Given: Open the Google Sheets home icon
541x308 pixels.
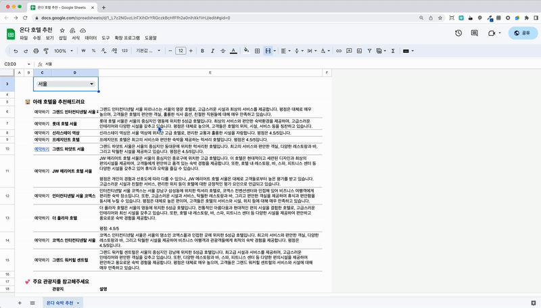Looking at the screenshot, I should point(11,34).
